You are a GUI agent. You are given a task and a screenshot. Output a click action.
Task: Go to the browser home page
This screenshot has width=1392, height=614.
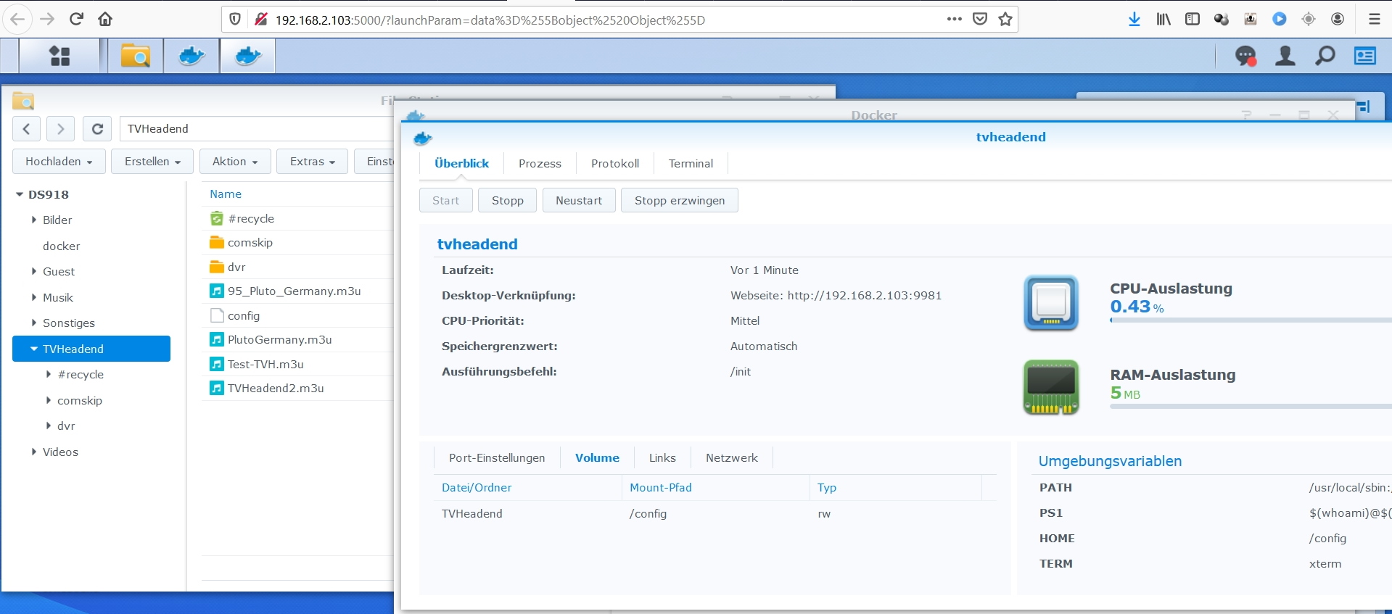(x=105, y=19)
